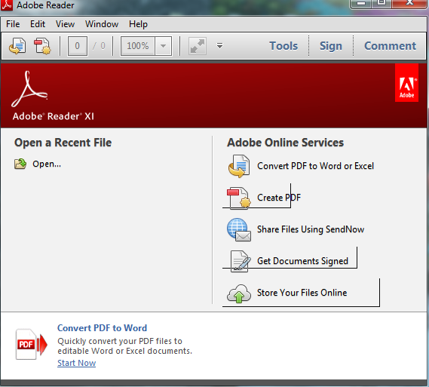Click the globe and envelope SendNow icon
Image resolution: width=429 pixels, height=387 pixels.
coord(239,229)
